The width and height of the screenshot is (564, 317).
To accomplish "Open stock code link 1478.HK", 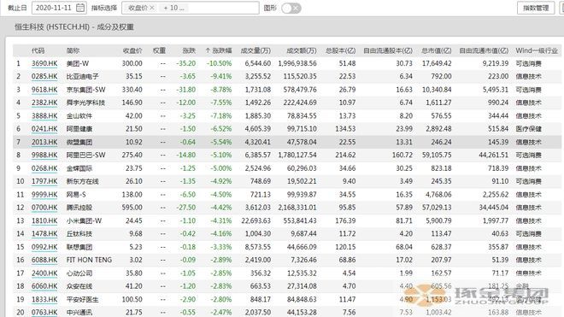I will click(x=44, y=234).
